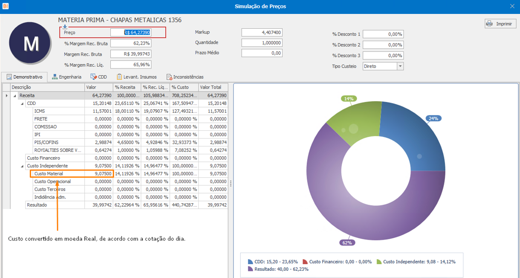Collapse the Custo Independente tree node
This screenshot has height=278, width=520.
click(22, 166)
